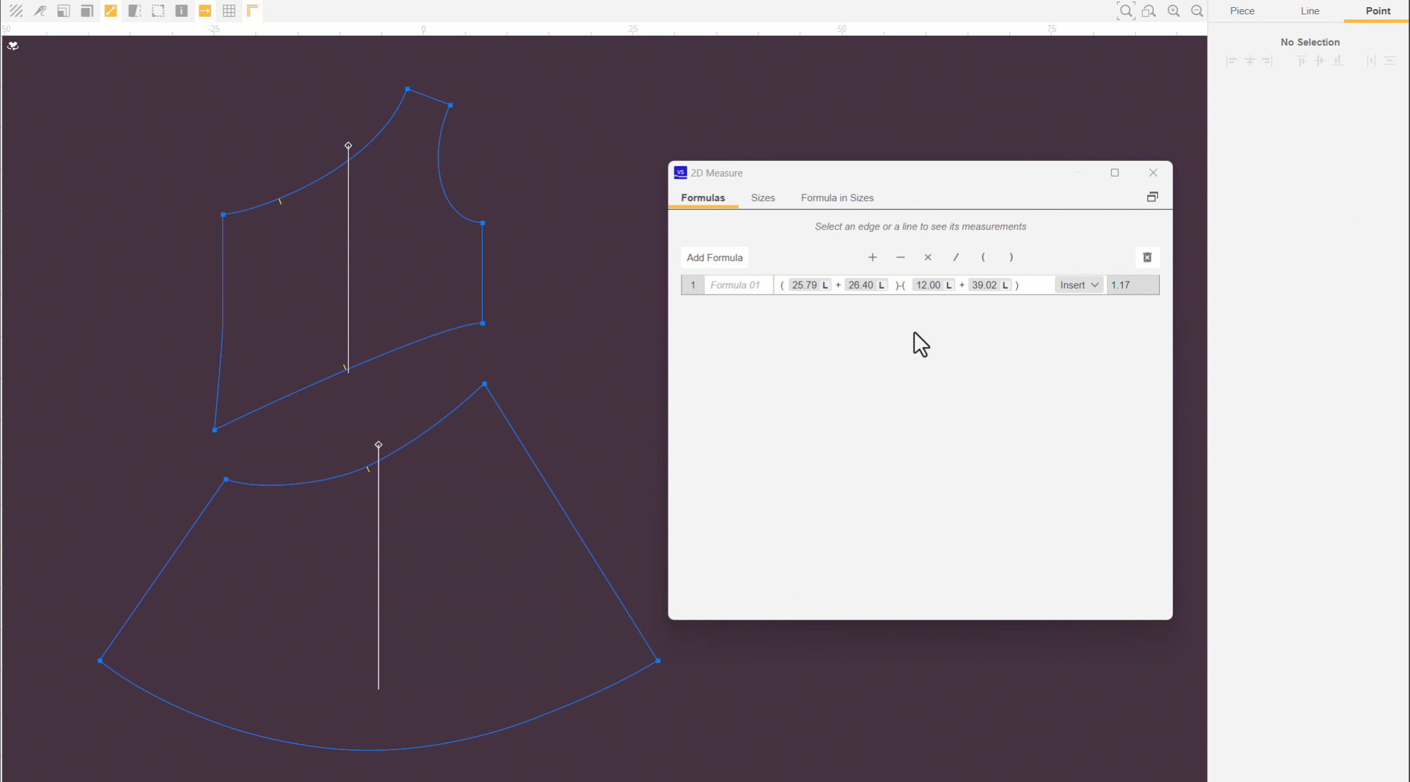1410x782 pixels.
Task: Click the align horizontal center icon
Action: tap(1250, 61)
